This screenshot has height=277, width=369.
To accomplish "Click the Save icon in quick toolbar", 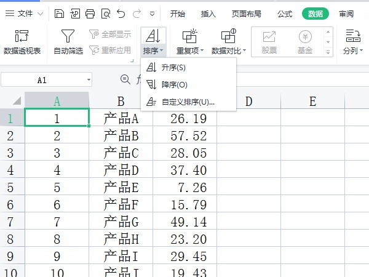I will click(58, 13).
